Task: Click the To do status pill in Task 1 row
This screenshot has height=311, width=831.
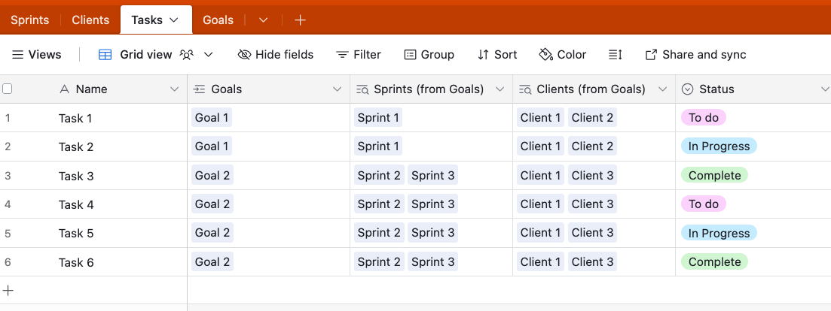Action: click(x=703, y=118)
